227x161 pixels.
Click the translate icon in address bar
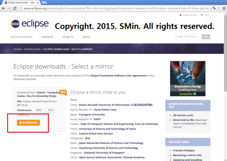[214, 8]
